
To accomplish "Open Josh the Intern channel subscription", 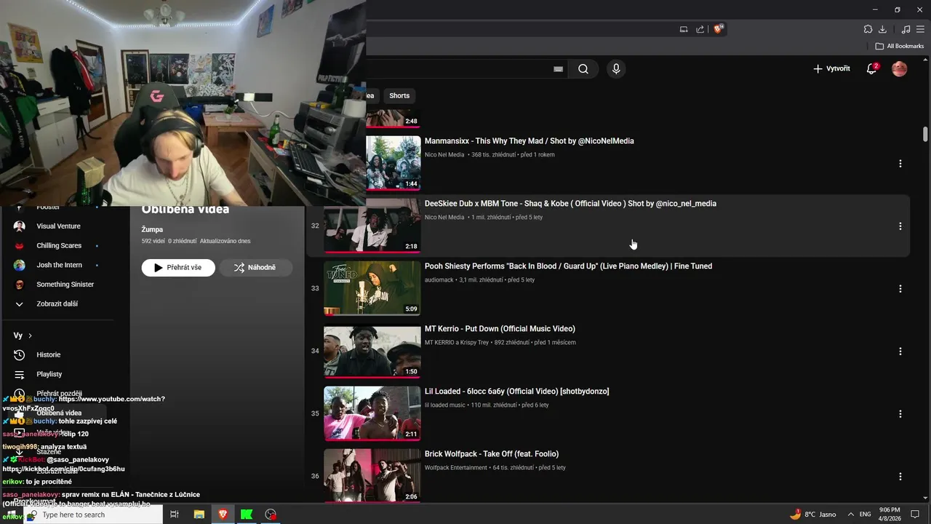I will click(x=59, y=265).
